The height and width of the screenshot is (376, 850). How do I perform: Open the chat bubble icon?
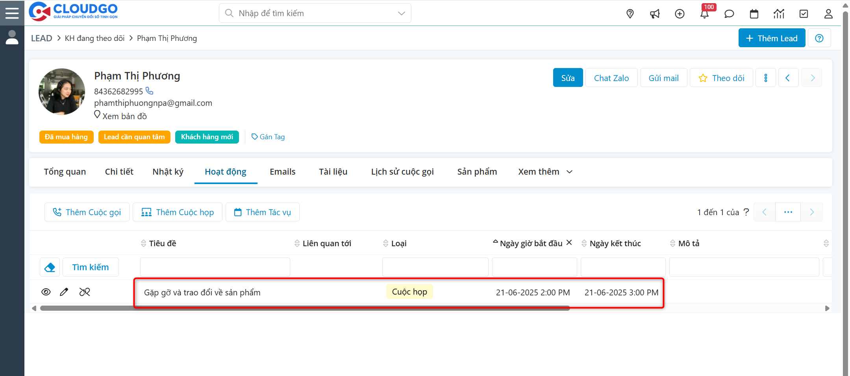coord(729,14)
